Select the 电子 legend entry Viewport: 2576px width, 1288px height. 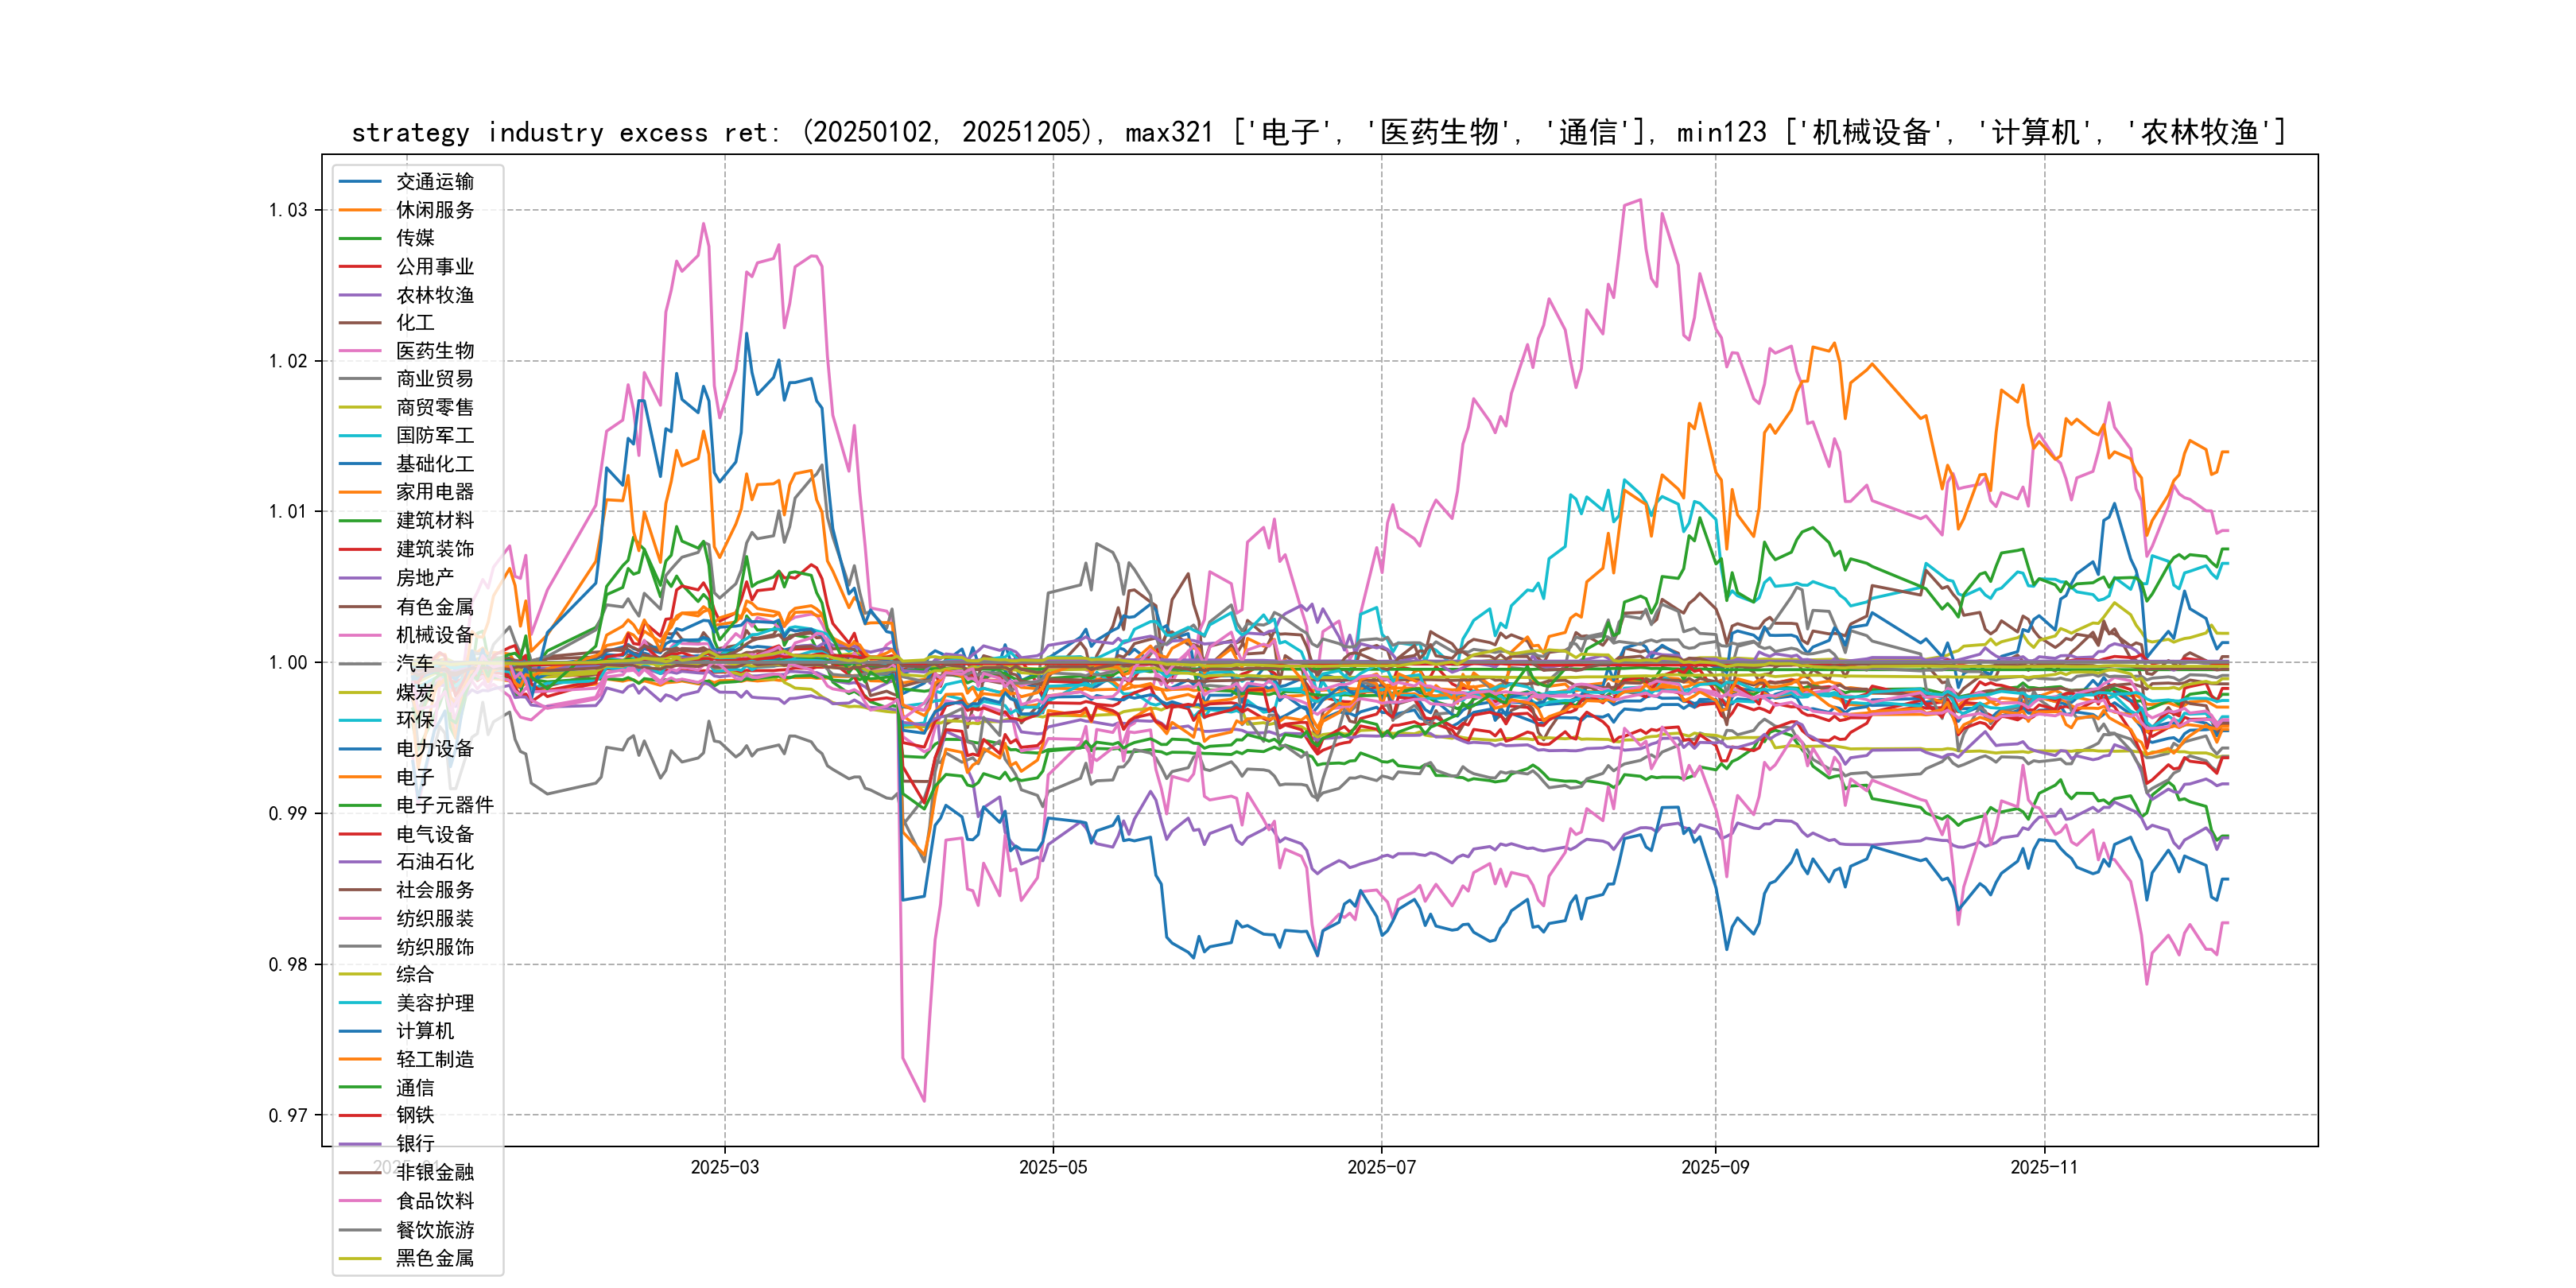(414, 777)
